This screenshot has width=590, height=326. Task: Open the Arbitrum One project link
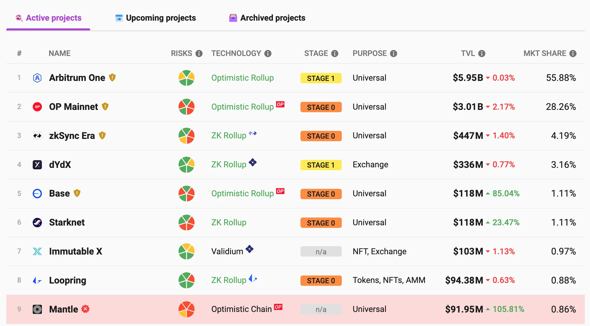pyautogui.click(x=77, y=78)
